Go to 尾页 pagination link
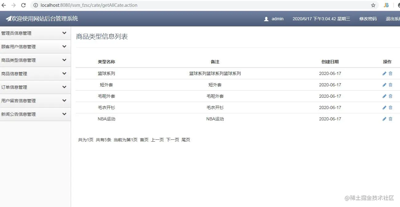Viewport: 400px width, 207px height. click(x=186, y=140)
